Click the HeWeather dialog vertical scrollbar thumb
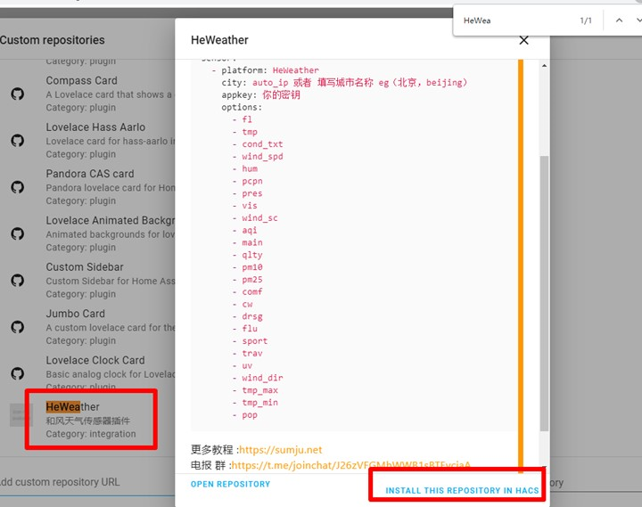This screenshot has width=642, height=507. [544, 292]
